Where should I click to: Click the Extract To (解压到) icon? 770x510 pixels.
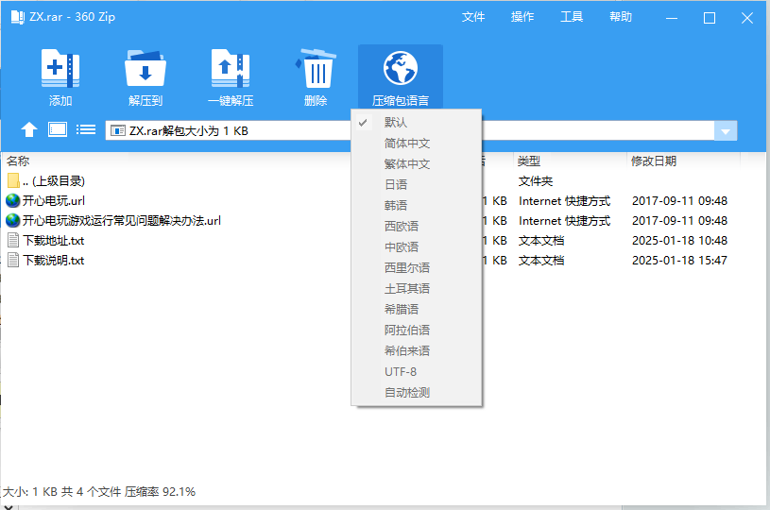145,69
